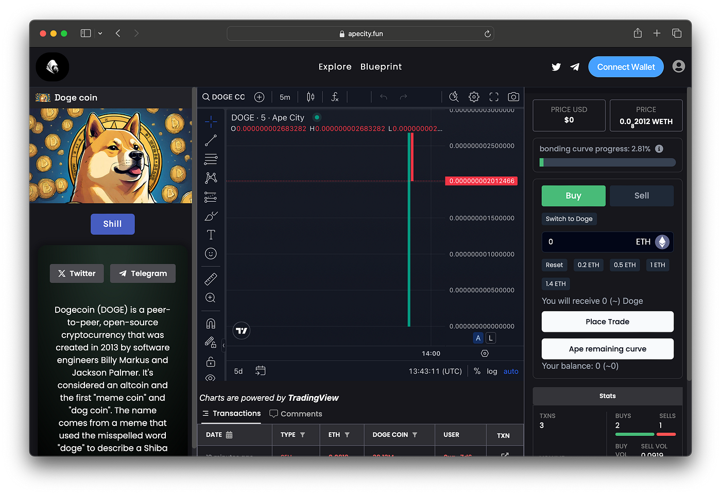Open the 5m interval selector
Image resolution: width=721 pixels, height=495 pixels.
[285, 97]
